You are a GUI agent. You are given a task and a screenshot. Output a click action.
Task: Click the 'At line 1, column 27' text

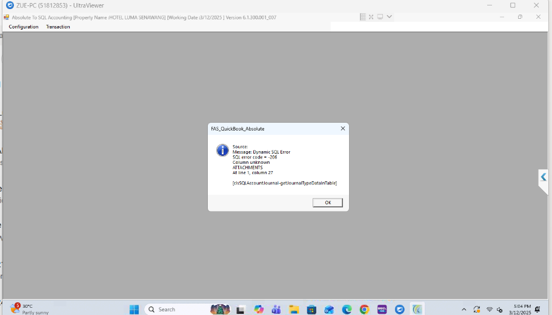coord(253,172)
